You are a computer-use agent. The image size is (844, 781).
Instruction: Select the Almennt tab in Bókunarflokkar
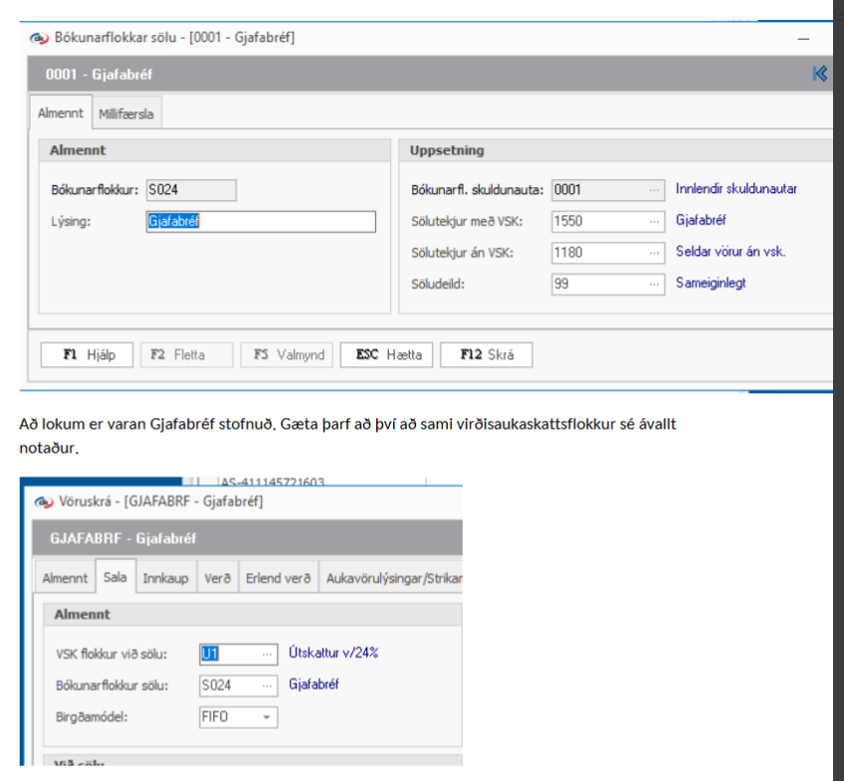[61, 113]
